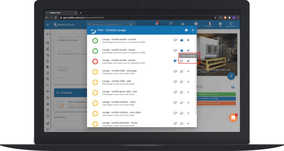This screenshot has width=284, height=151.
Task: Open the Checklist panel header
Action: point(71,93)
